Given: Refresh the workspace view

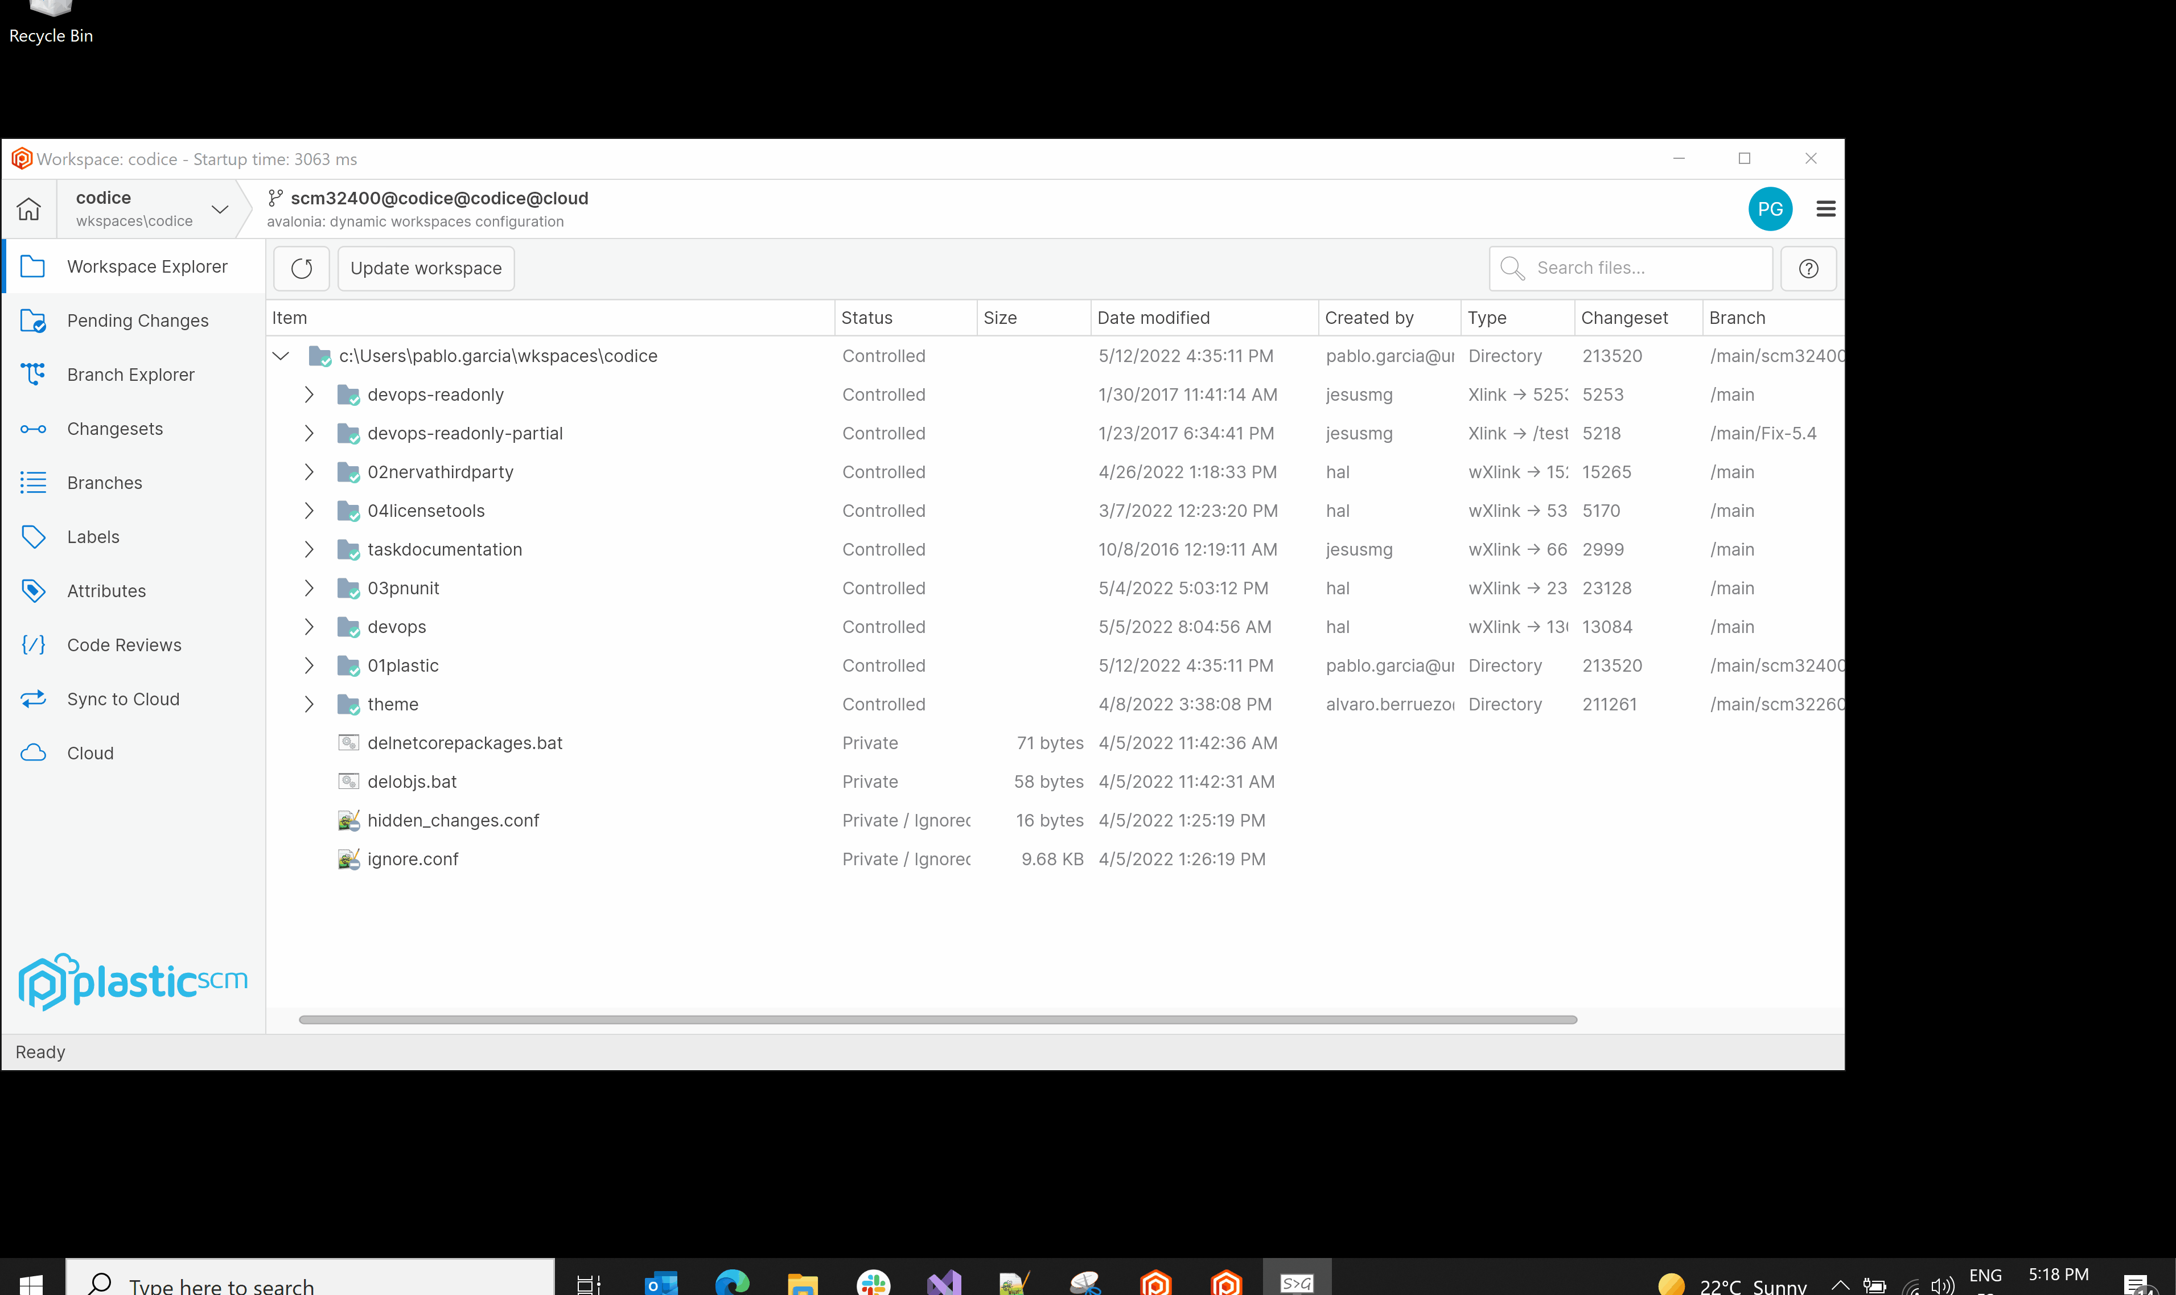Looking at the screenshot, I should [x=300, y=268].
